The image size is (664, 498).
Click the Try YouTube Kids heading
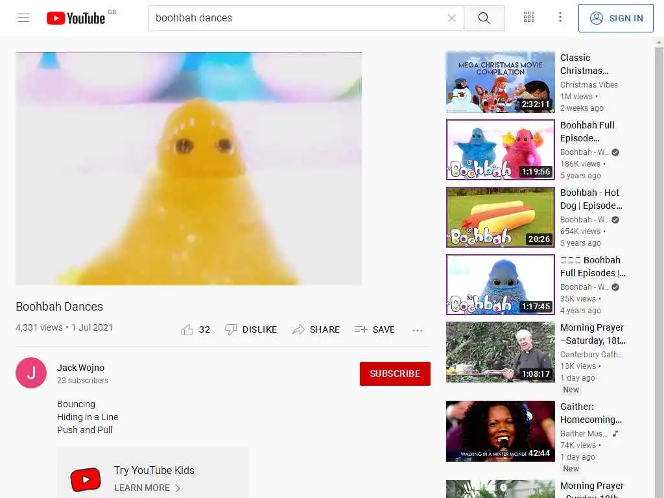click(154, 471)
